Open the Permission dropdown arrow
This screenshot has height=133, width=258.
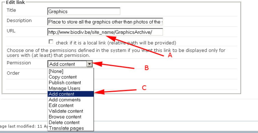click(x=89, y=64)
